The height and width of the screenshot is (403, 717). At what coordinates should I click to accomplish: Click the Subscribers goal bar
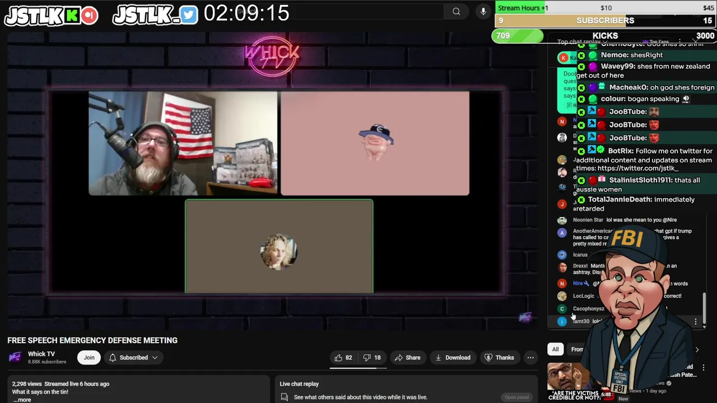click(x=605, y=21)
